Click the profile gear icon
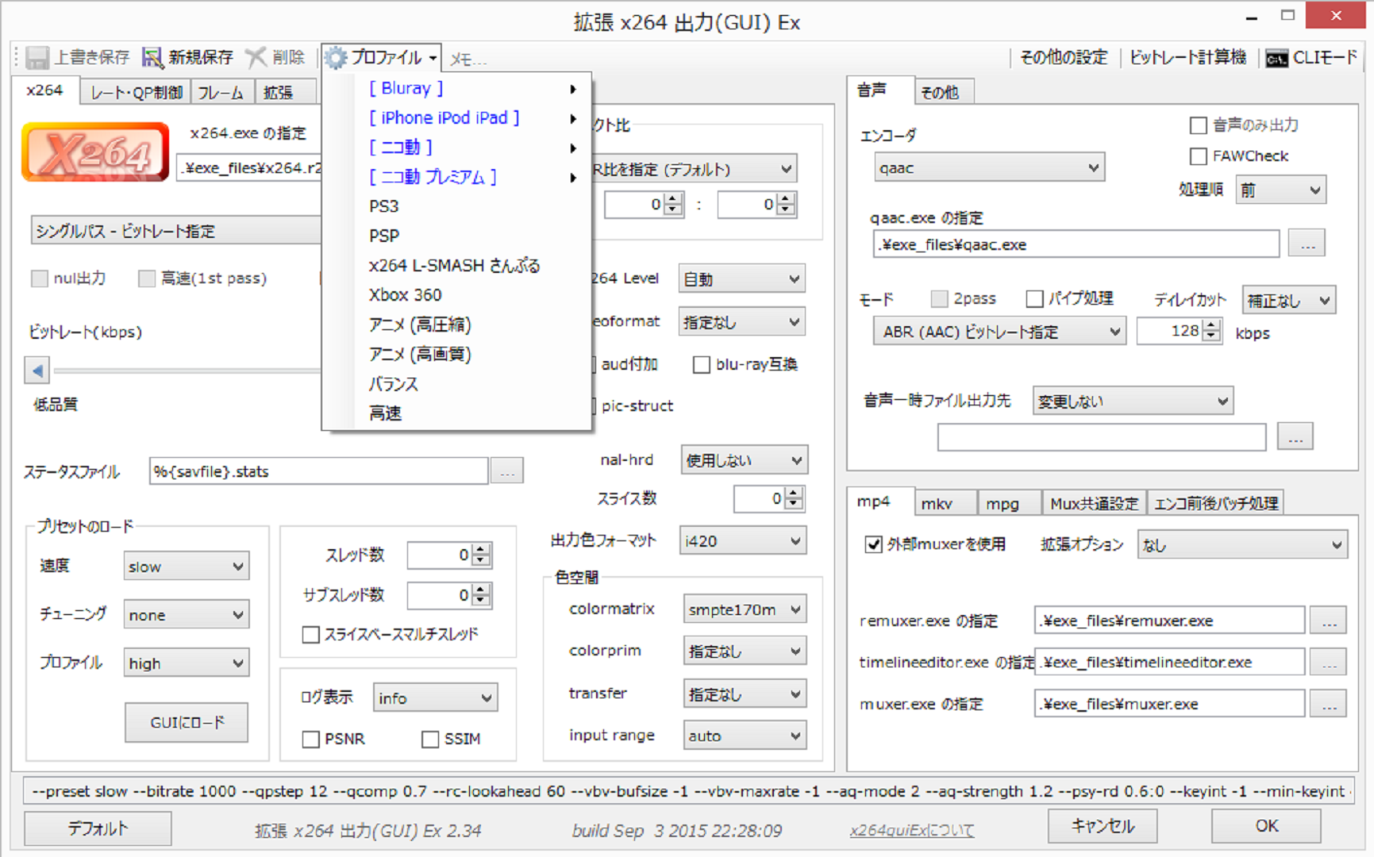 336,57
